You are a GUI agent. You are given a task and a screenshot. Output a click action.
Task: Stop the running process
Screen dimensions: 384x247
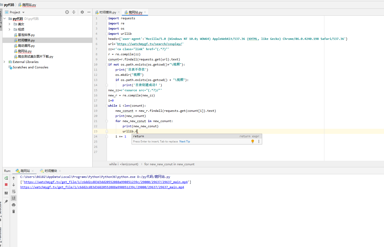[x=6, y=185]
